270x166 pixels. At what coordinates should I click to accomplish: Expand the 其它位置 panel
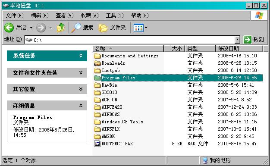click(x=81, y=89)
